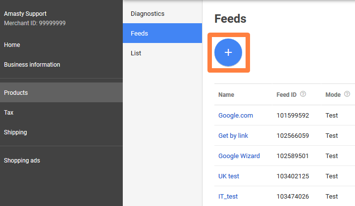
Task: Open the IT_test feed
Action: (x=228, y=197)
